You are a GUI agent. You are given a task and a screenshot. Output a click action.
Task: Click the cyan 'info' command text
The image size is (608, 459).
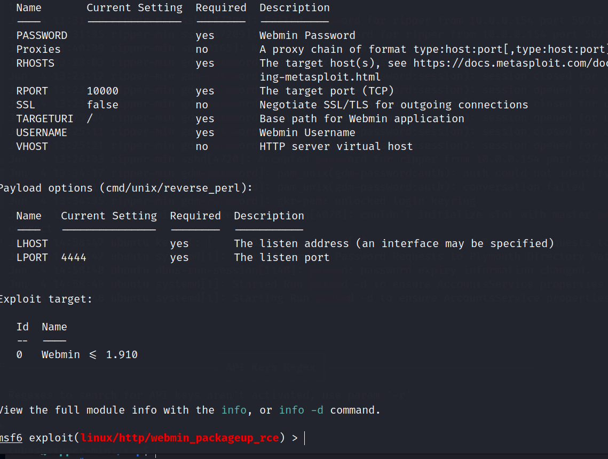point(234,410)
